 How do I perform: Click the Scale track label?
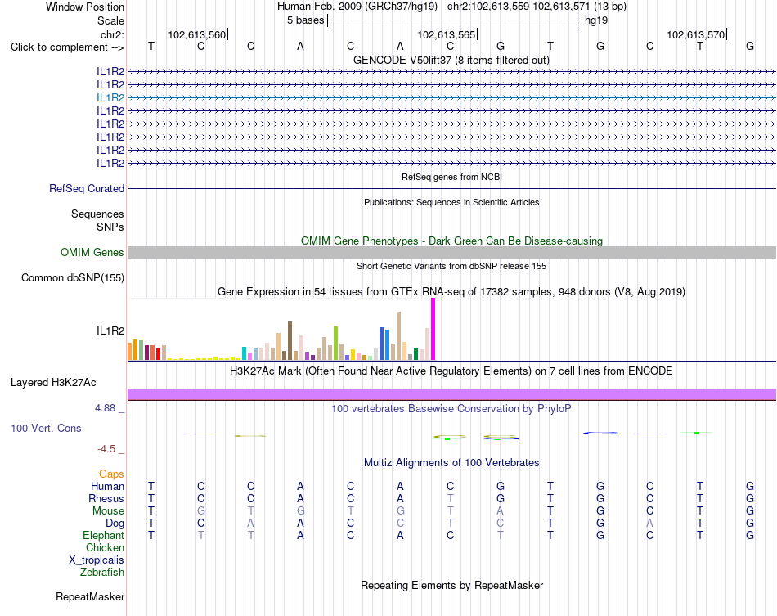coord(110,20)
